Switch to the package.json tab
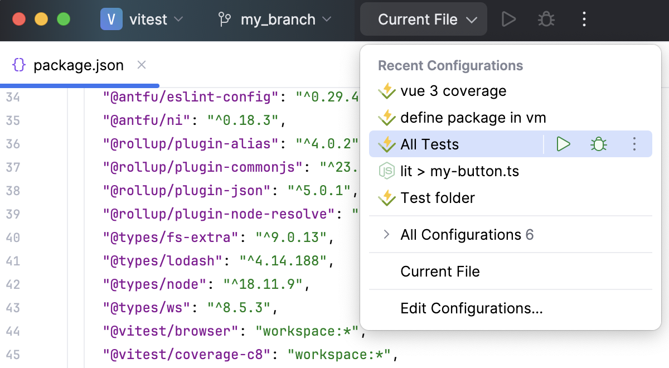669x368 pixels. (x=78, y=65)
